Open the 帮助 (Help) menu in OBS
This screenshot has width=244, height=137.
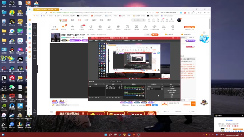click(140, 40)
